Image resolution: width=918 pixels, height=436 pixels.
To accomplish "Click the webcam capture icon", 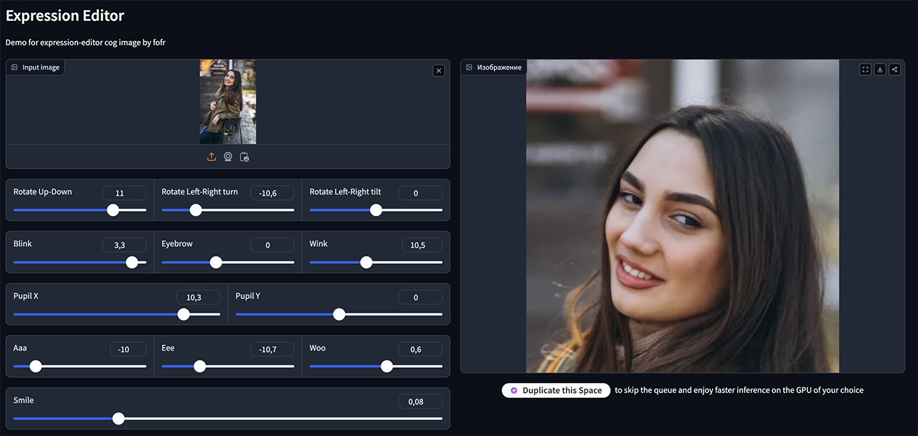I will (227, 156).
